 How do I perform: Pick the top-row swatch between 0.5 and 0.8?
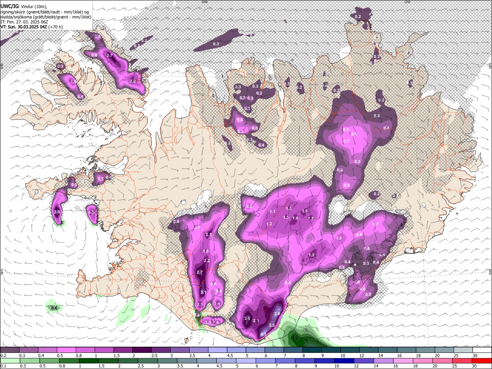[66, 350]
